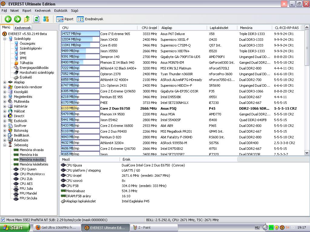Click the Adatbázis database icon
The height and width of the screenshot is (232, 310).
point(10,140)
